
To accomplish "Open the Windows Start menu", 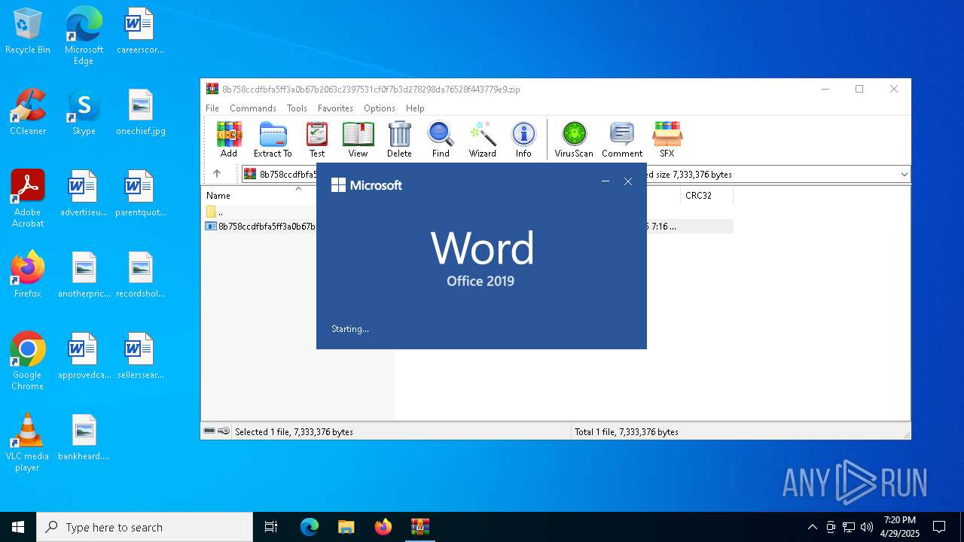I will pyautogui.click(x=18, y=527).
